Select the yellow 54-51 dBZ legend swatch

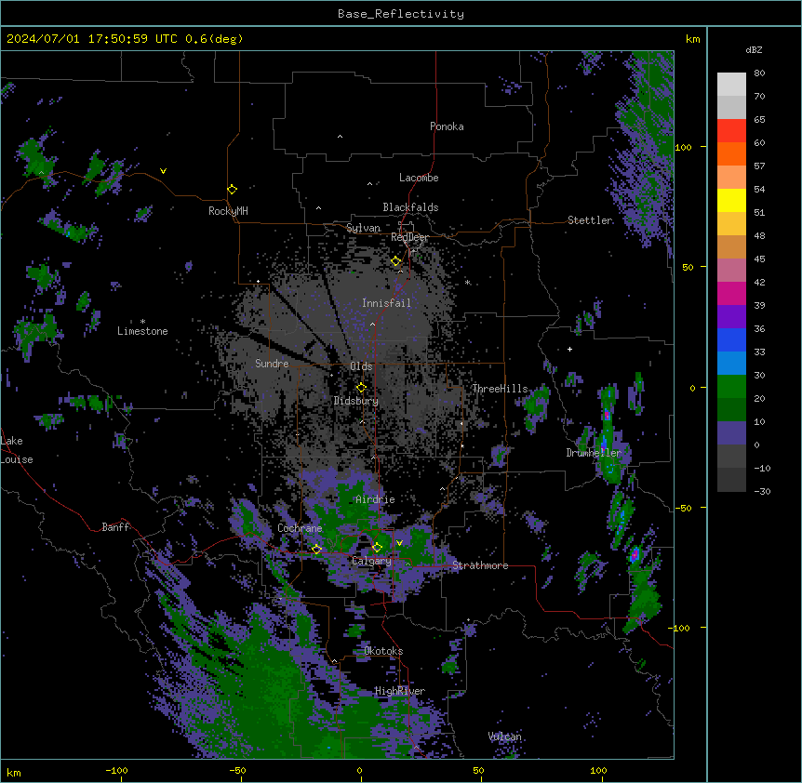click(731, 200)
